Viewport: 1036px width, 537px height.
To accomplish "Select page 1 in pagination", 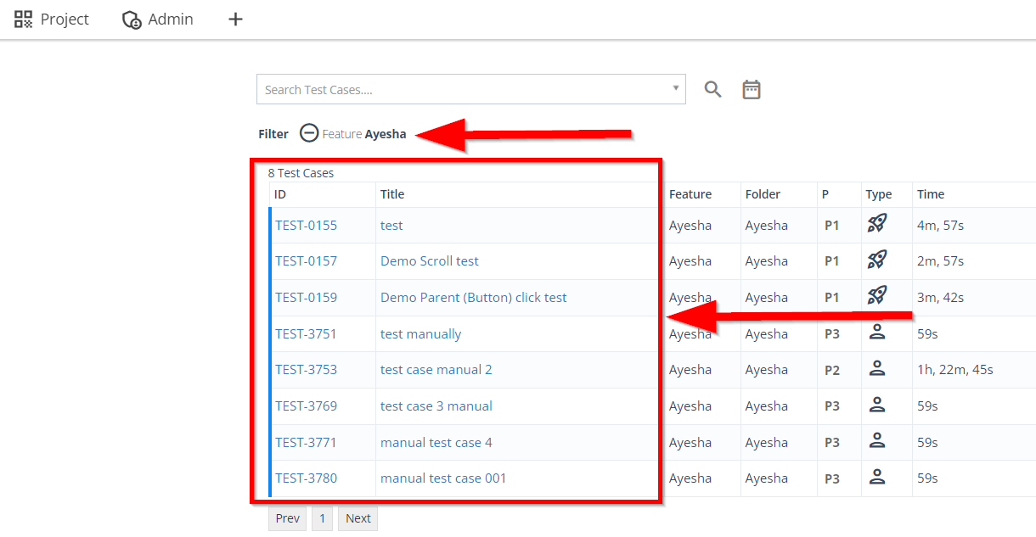I will pyautogui.click(x=322, y=518).
